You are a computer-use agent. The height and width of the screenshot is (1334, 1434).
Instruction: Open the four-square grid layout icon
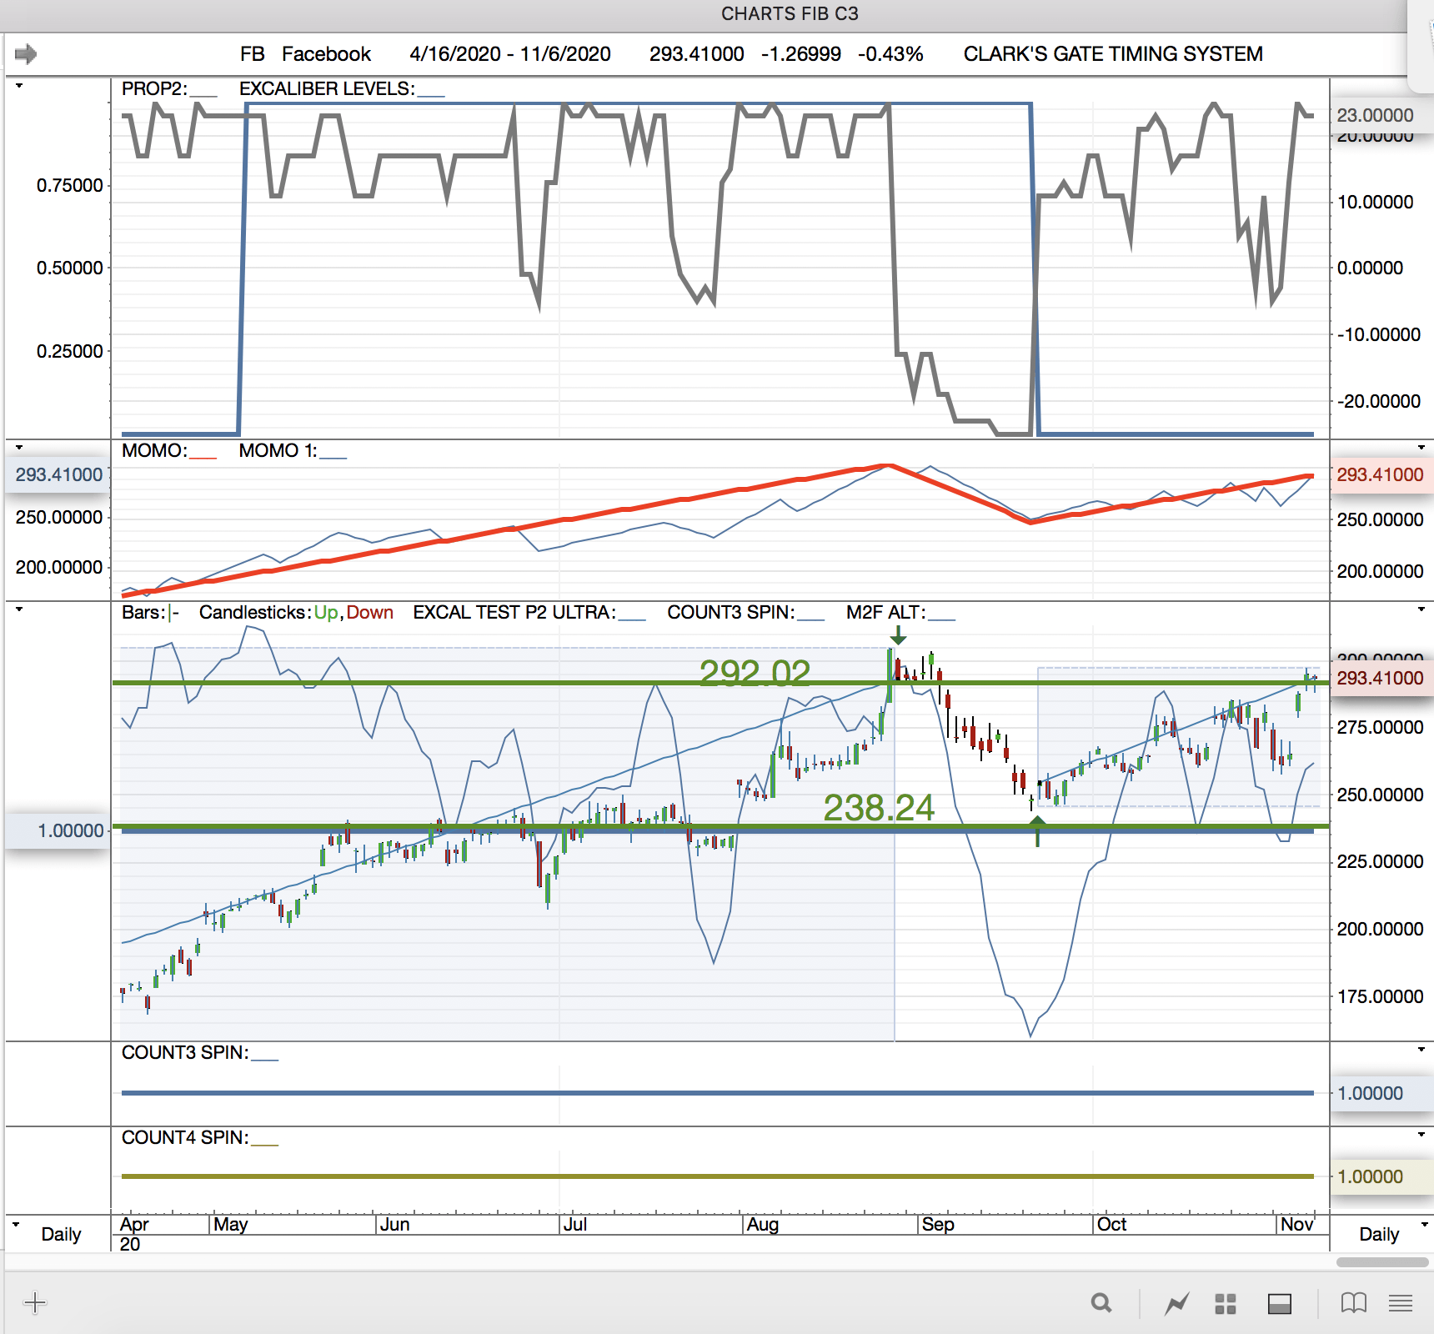tap(1226, 1303)
